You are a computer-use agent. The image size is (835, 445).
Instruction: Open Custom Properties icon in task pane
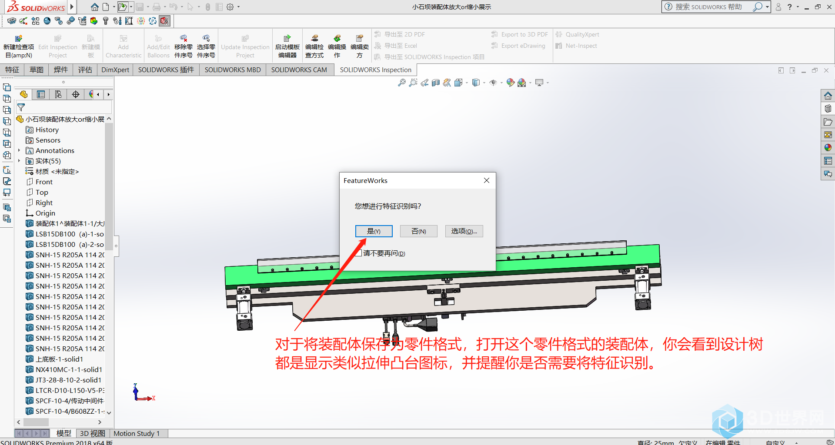[828, 161]
